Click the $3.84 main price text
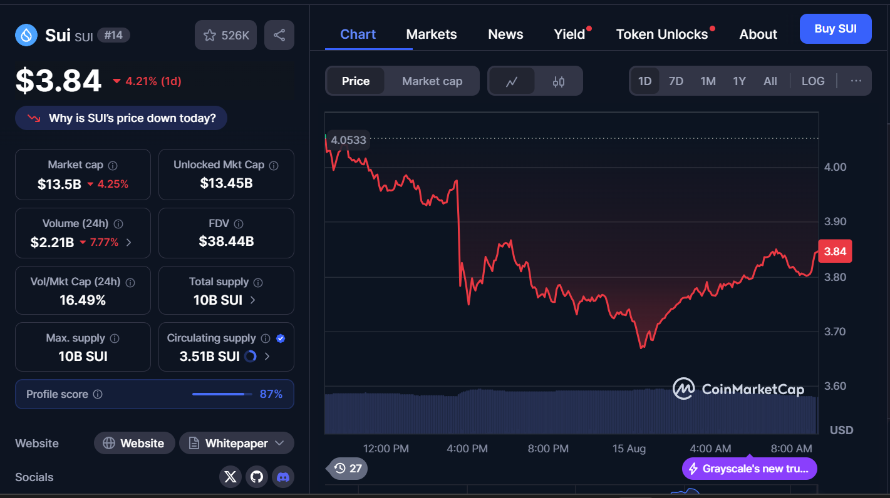This screenshot has width=890, height=498. [x=58, y=81]
